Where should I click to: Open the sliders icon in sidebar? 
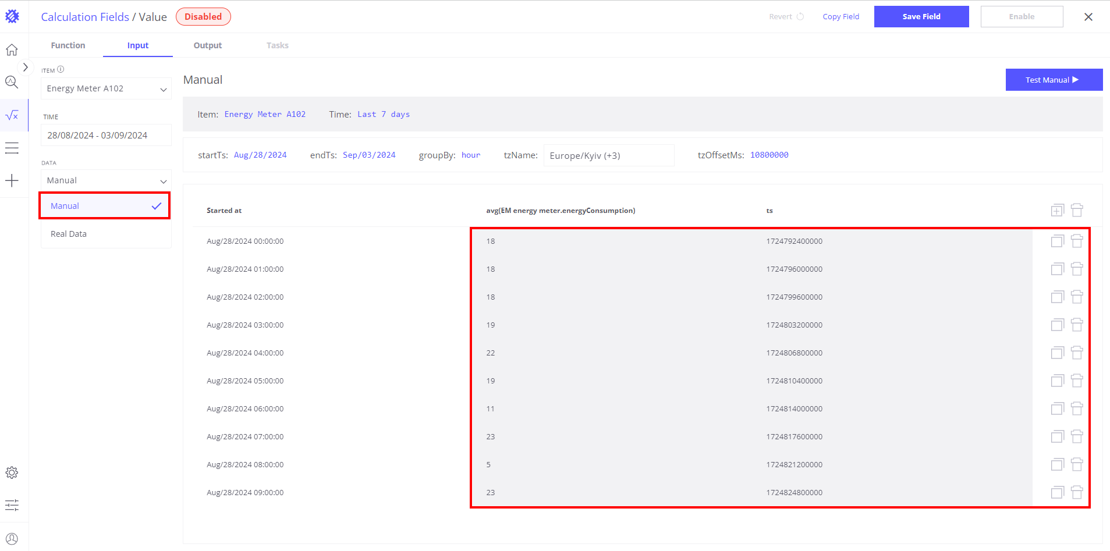pyautogui.click(x=12, y=505)
